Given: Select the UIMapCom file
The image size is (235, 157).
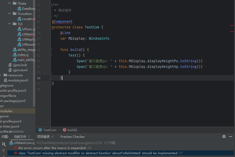Looking at the screenshot, I should (29, 39).
